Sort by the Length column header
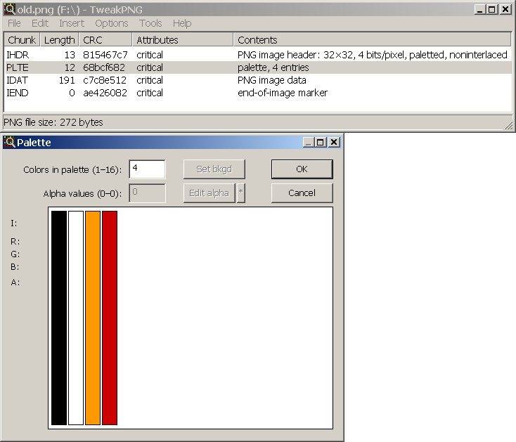Viewport: 516px width, 442px height. pos(60,40)
